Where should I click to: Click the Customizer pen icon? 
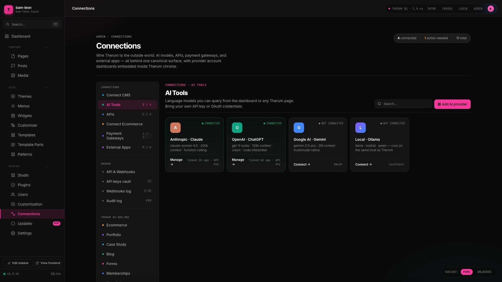pyautogui.click(x=13, y=125)
